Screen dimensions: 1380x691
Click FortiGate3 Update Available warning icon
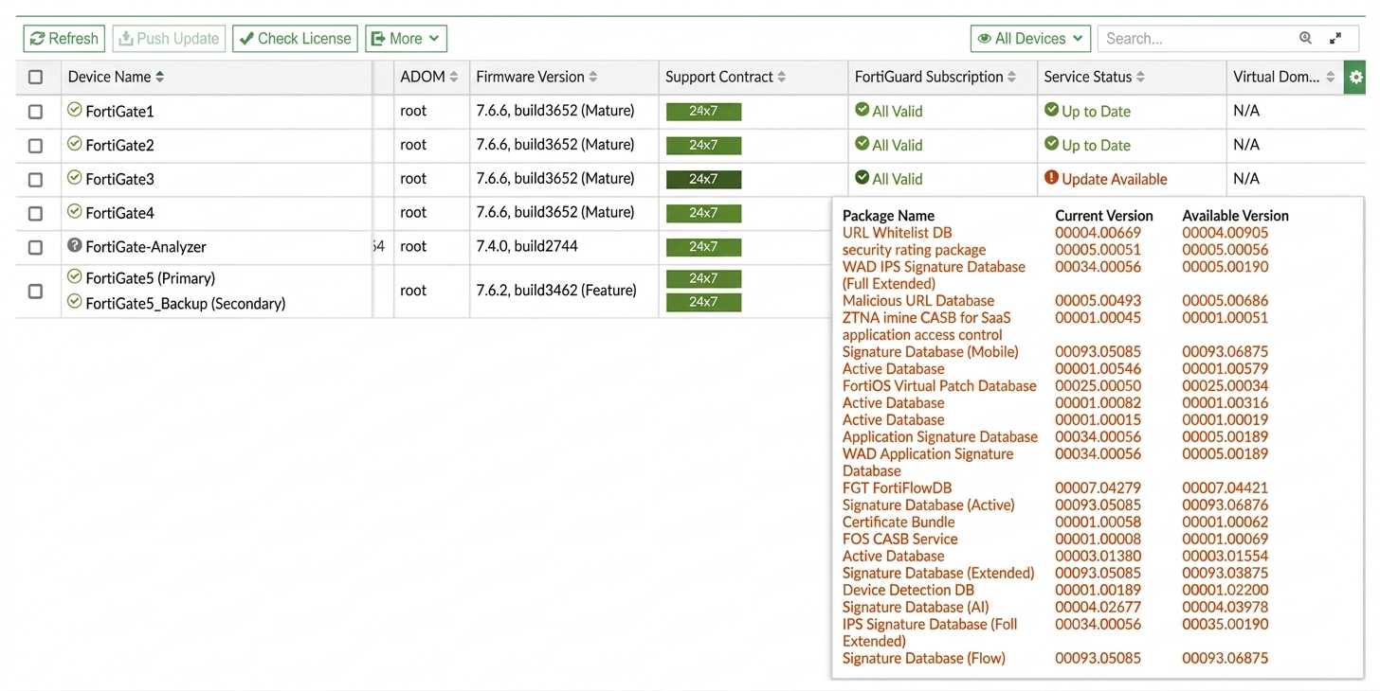[1051, 177]
